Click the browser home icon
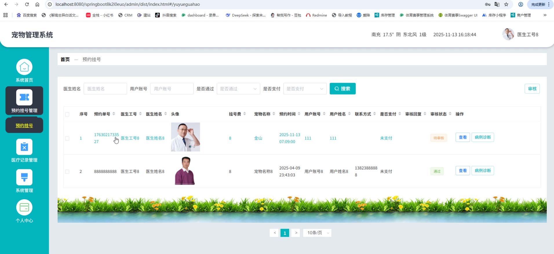 pos(37,4)
